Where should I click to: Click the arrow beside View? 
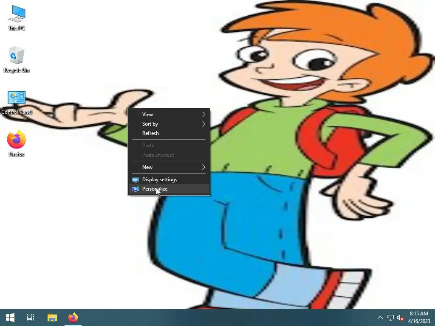[x=203, y=115]
